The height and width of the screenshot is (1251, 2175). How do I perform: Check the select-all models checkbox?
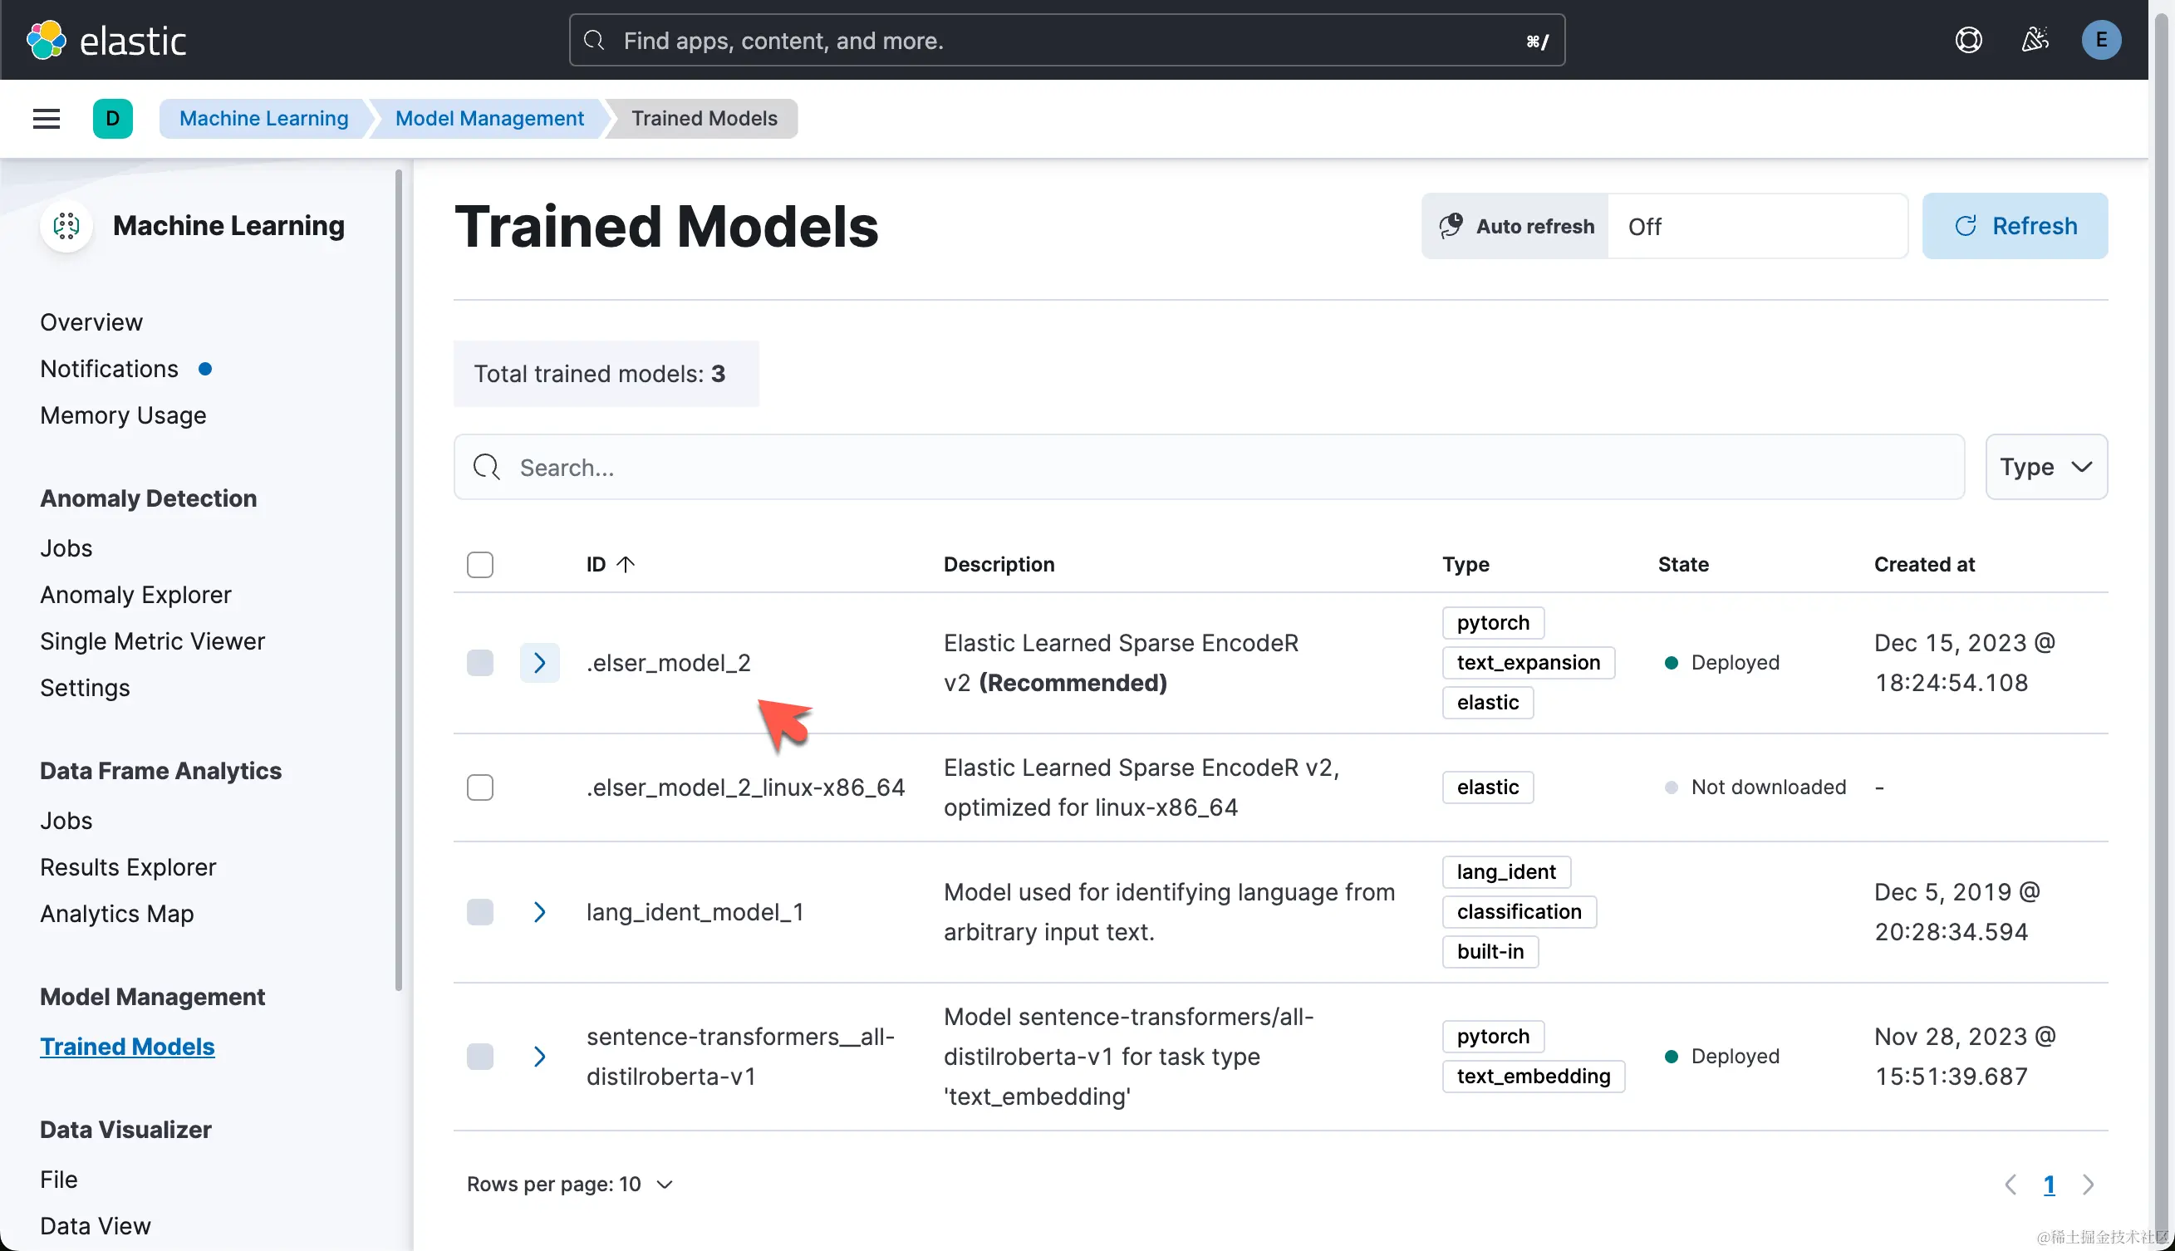tap(479, 565)
